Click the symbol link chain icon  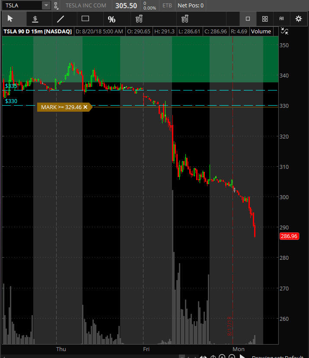click(x=56, y=6)
